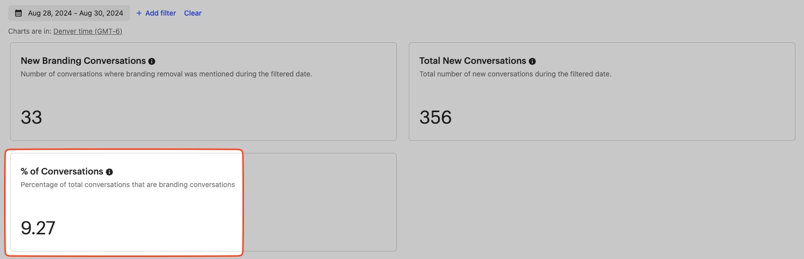The width and height of the screenshot is (804, 259).
Task: Click the branding removal description text
Action: (x=166, y=74)
